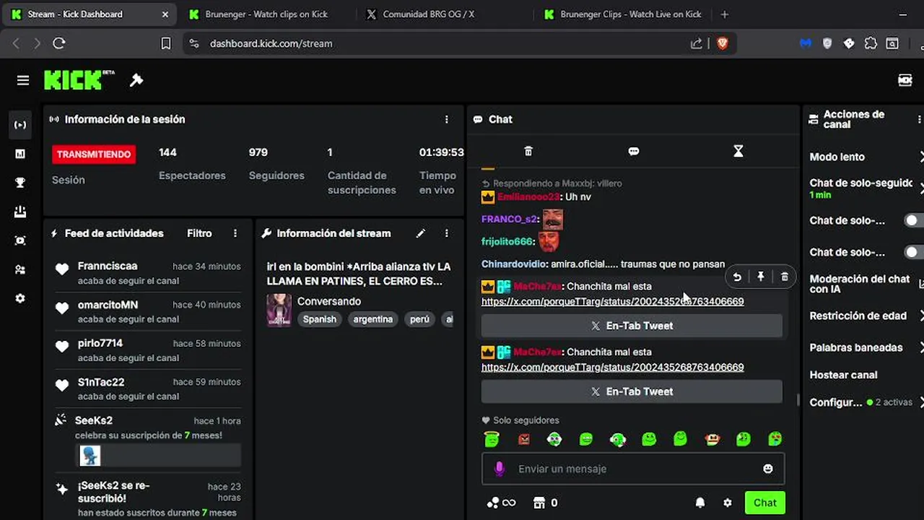
Task: Open the moderator hammer icon beside KICK logo
Action: 136,80
